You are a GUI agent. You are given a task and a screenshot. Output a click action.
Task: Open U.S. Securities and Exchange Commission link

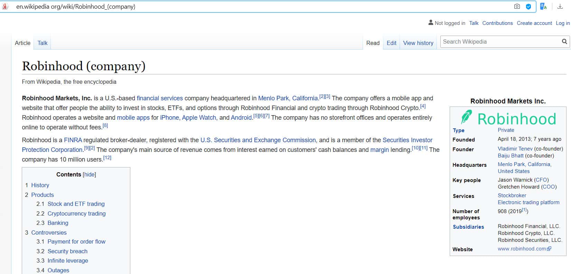(x=258, y=140)
